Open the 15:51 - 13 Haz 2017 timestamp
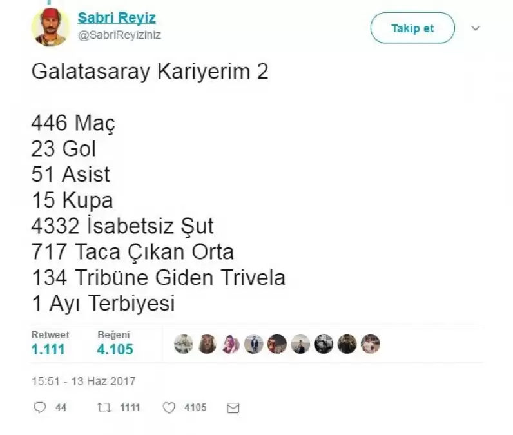This screenshot has height=435, width=513. [84, 381]
